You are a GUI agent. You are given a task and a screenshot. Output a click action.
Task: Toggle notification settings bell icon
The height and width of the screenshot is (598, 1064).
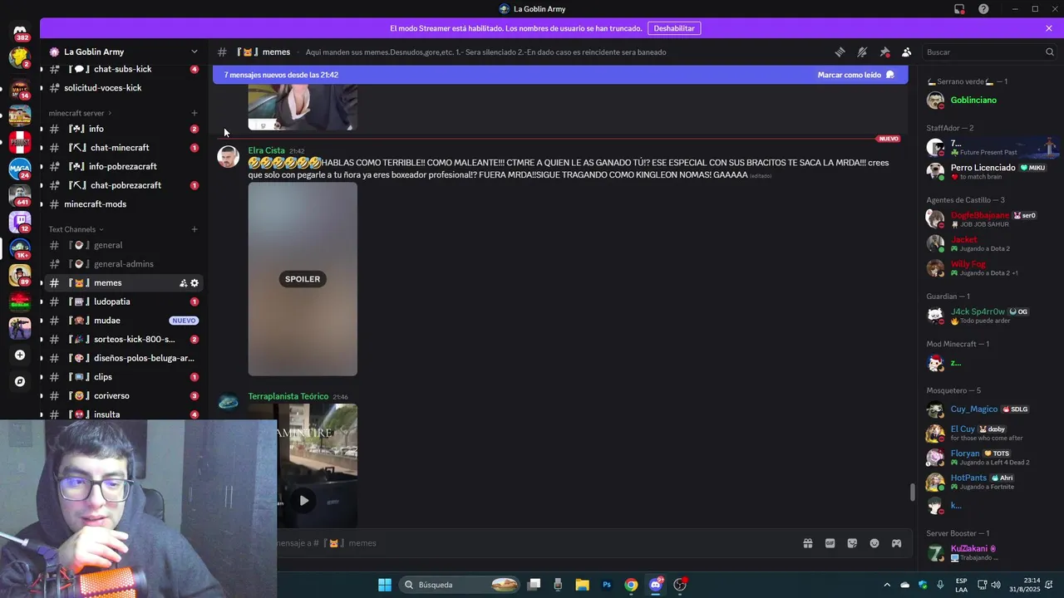(862, 51)
